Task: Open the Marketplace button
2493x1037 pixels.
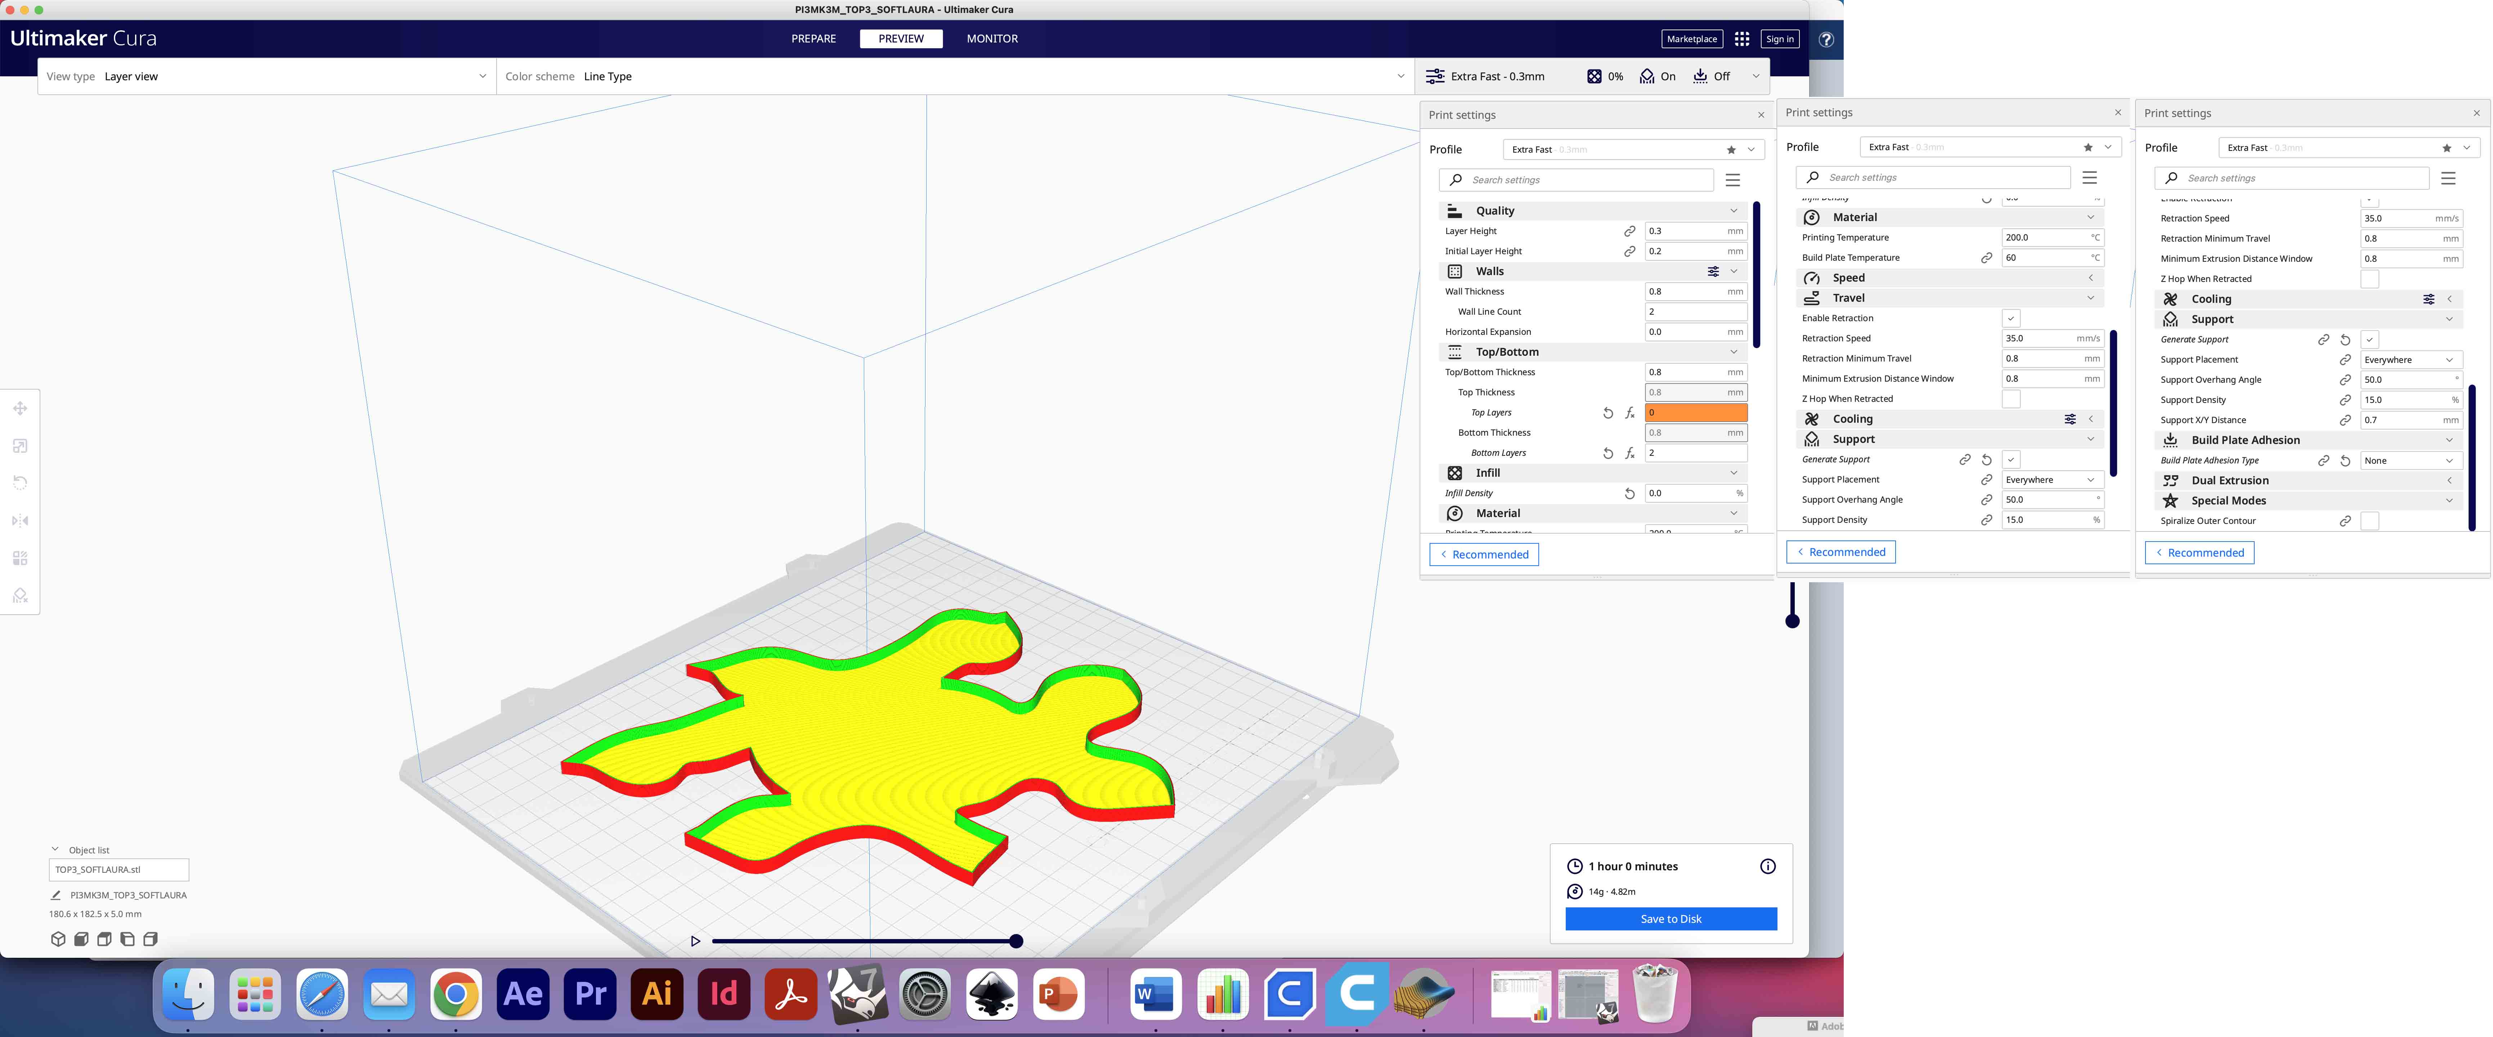Action: 1692,39
